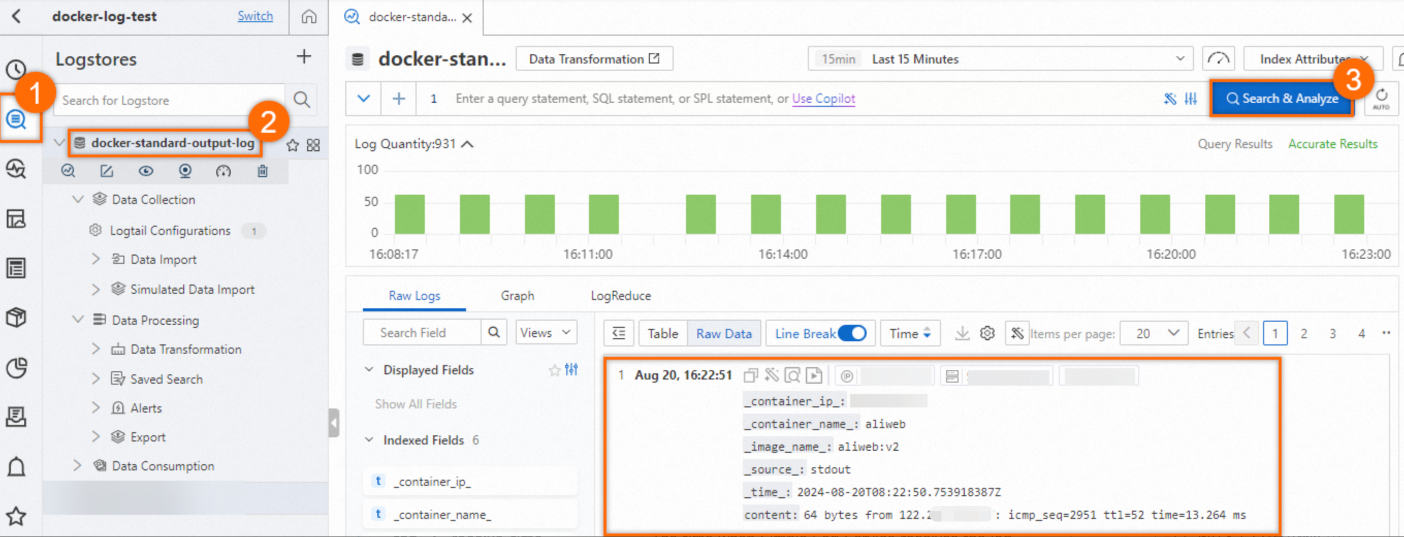
Task: Expand the Export node
Action: (96, 437)
